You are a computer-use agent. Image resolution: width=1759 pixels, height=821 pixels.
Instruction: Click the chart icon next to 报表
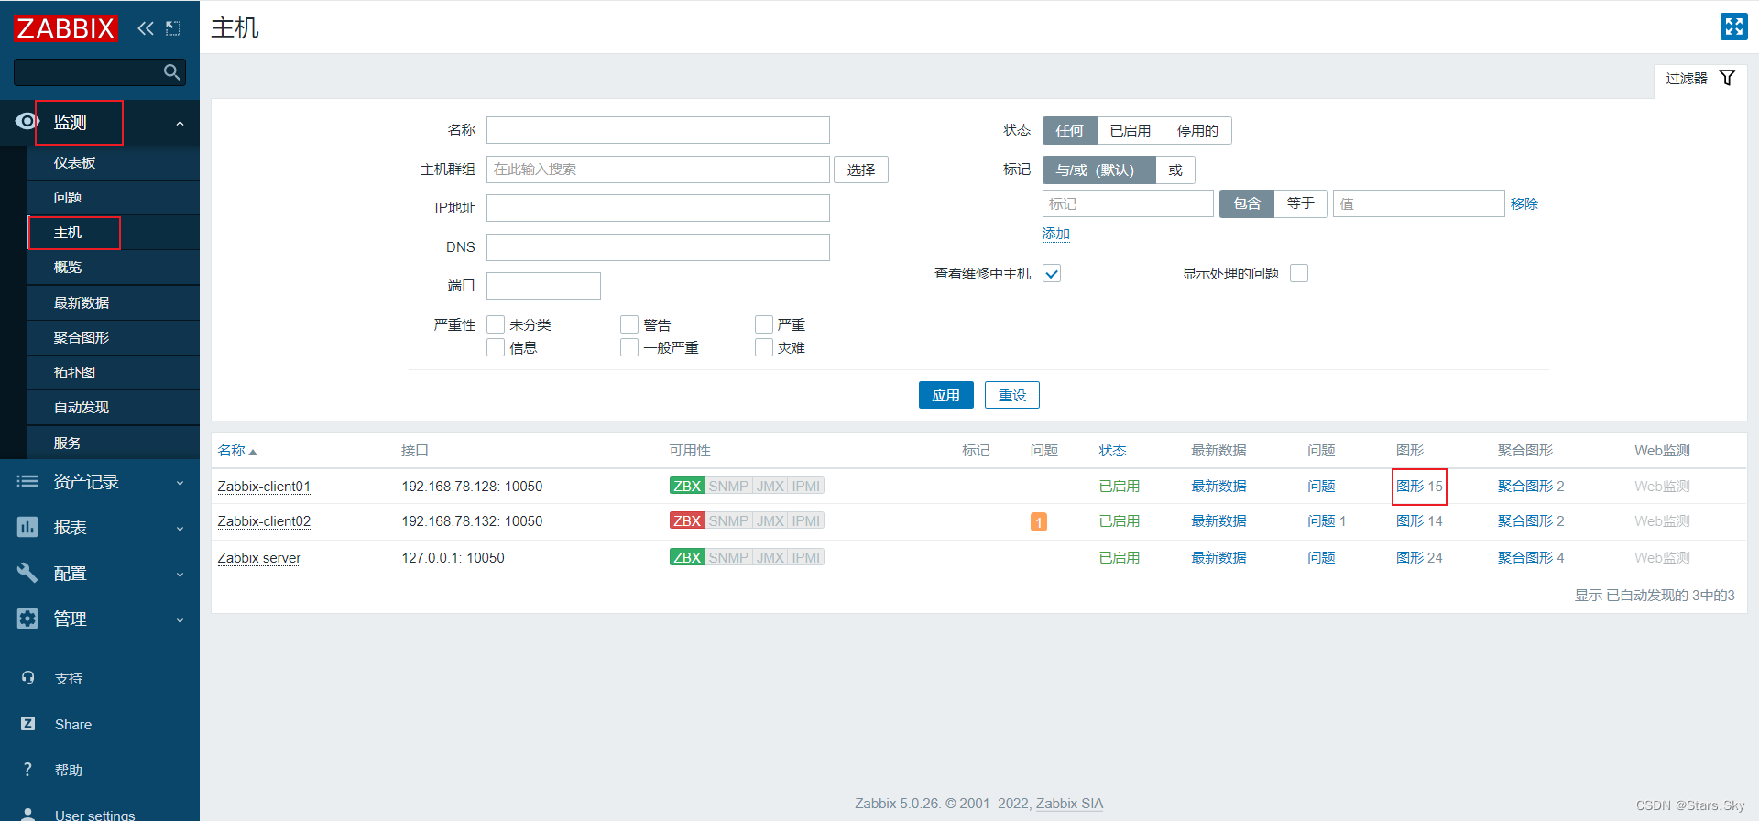[x=27, y=527]
